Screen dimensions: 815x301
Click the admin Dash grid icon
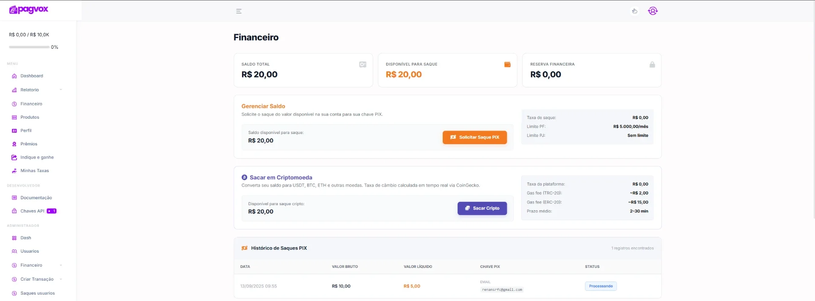tap(14, 238)
